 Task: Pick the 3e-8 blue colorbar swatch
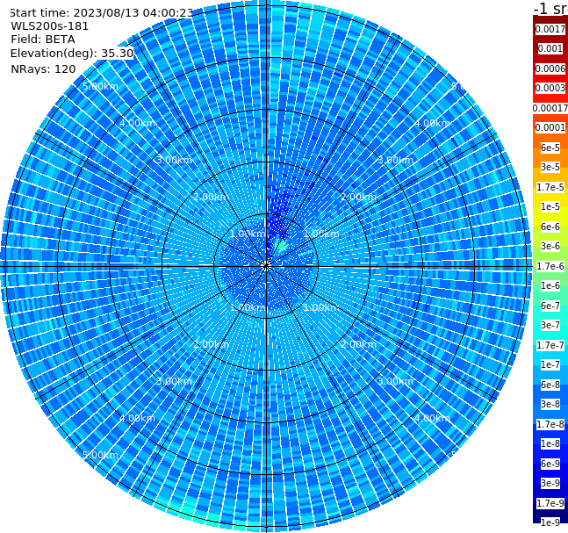(550, 404)
